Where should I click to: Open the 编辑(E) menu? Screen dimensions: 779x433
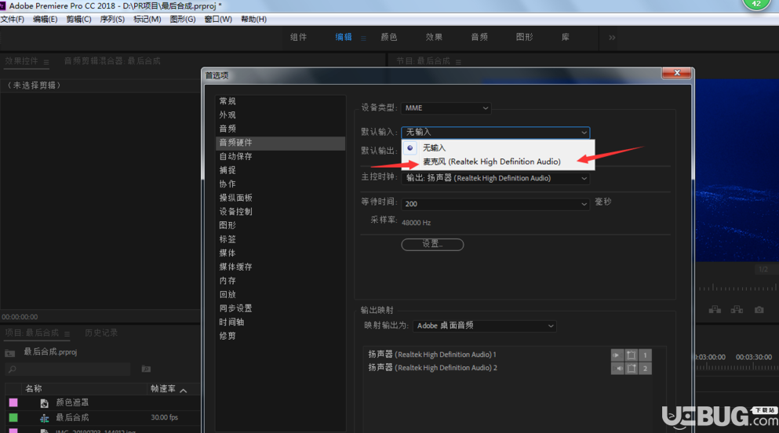point(45,20)
